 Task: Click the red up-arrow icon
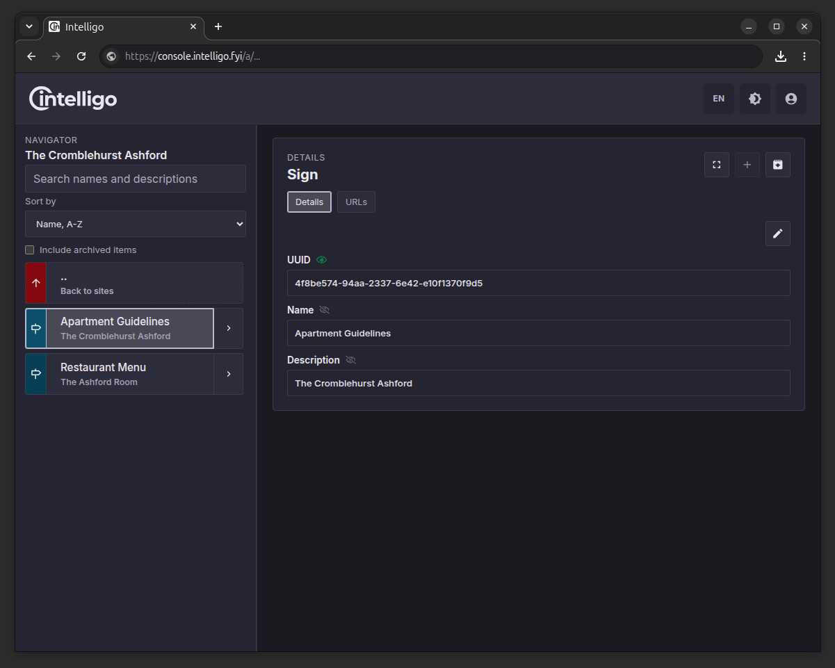pos(36,283)
